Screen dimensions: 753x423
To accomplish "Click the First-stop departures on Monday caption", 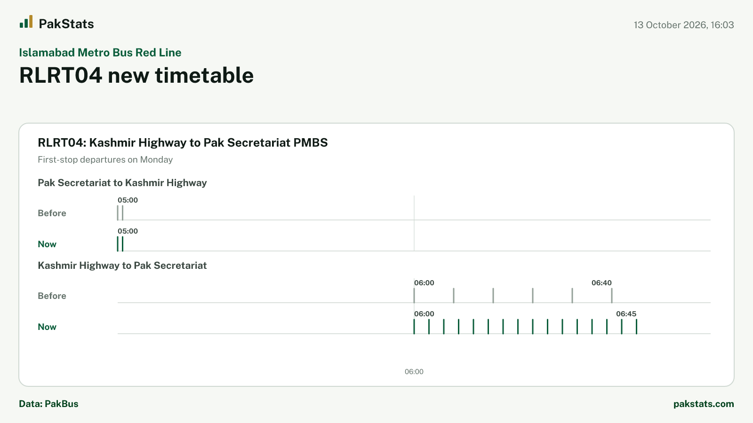I will pos(105,160).
